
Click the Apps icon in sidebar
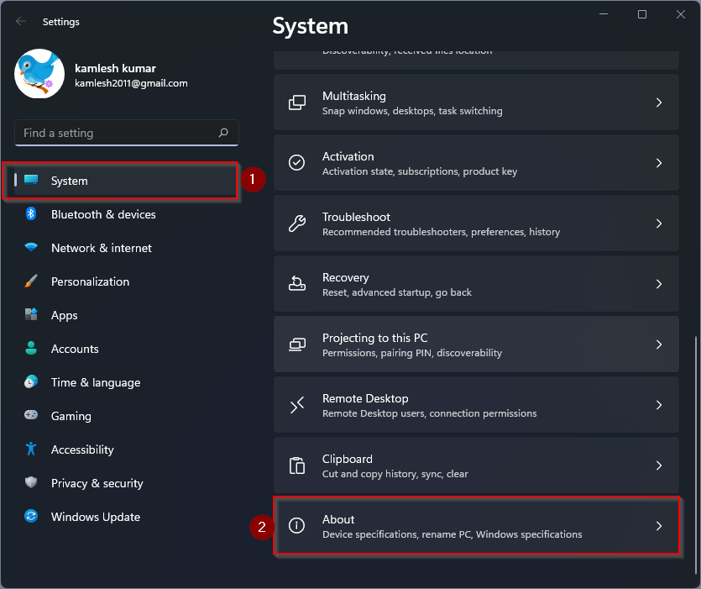coord(31,314)
